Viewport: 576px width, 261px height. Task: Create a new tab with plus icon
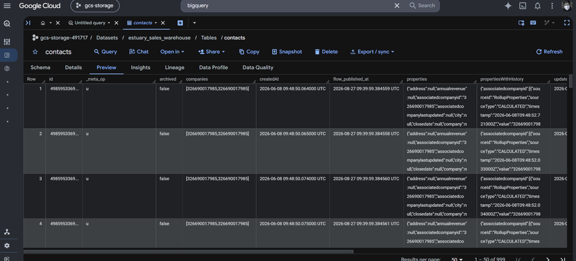(x=180, y=23)
